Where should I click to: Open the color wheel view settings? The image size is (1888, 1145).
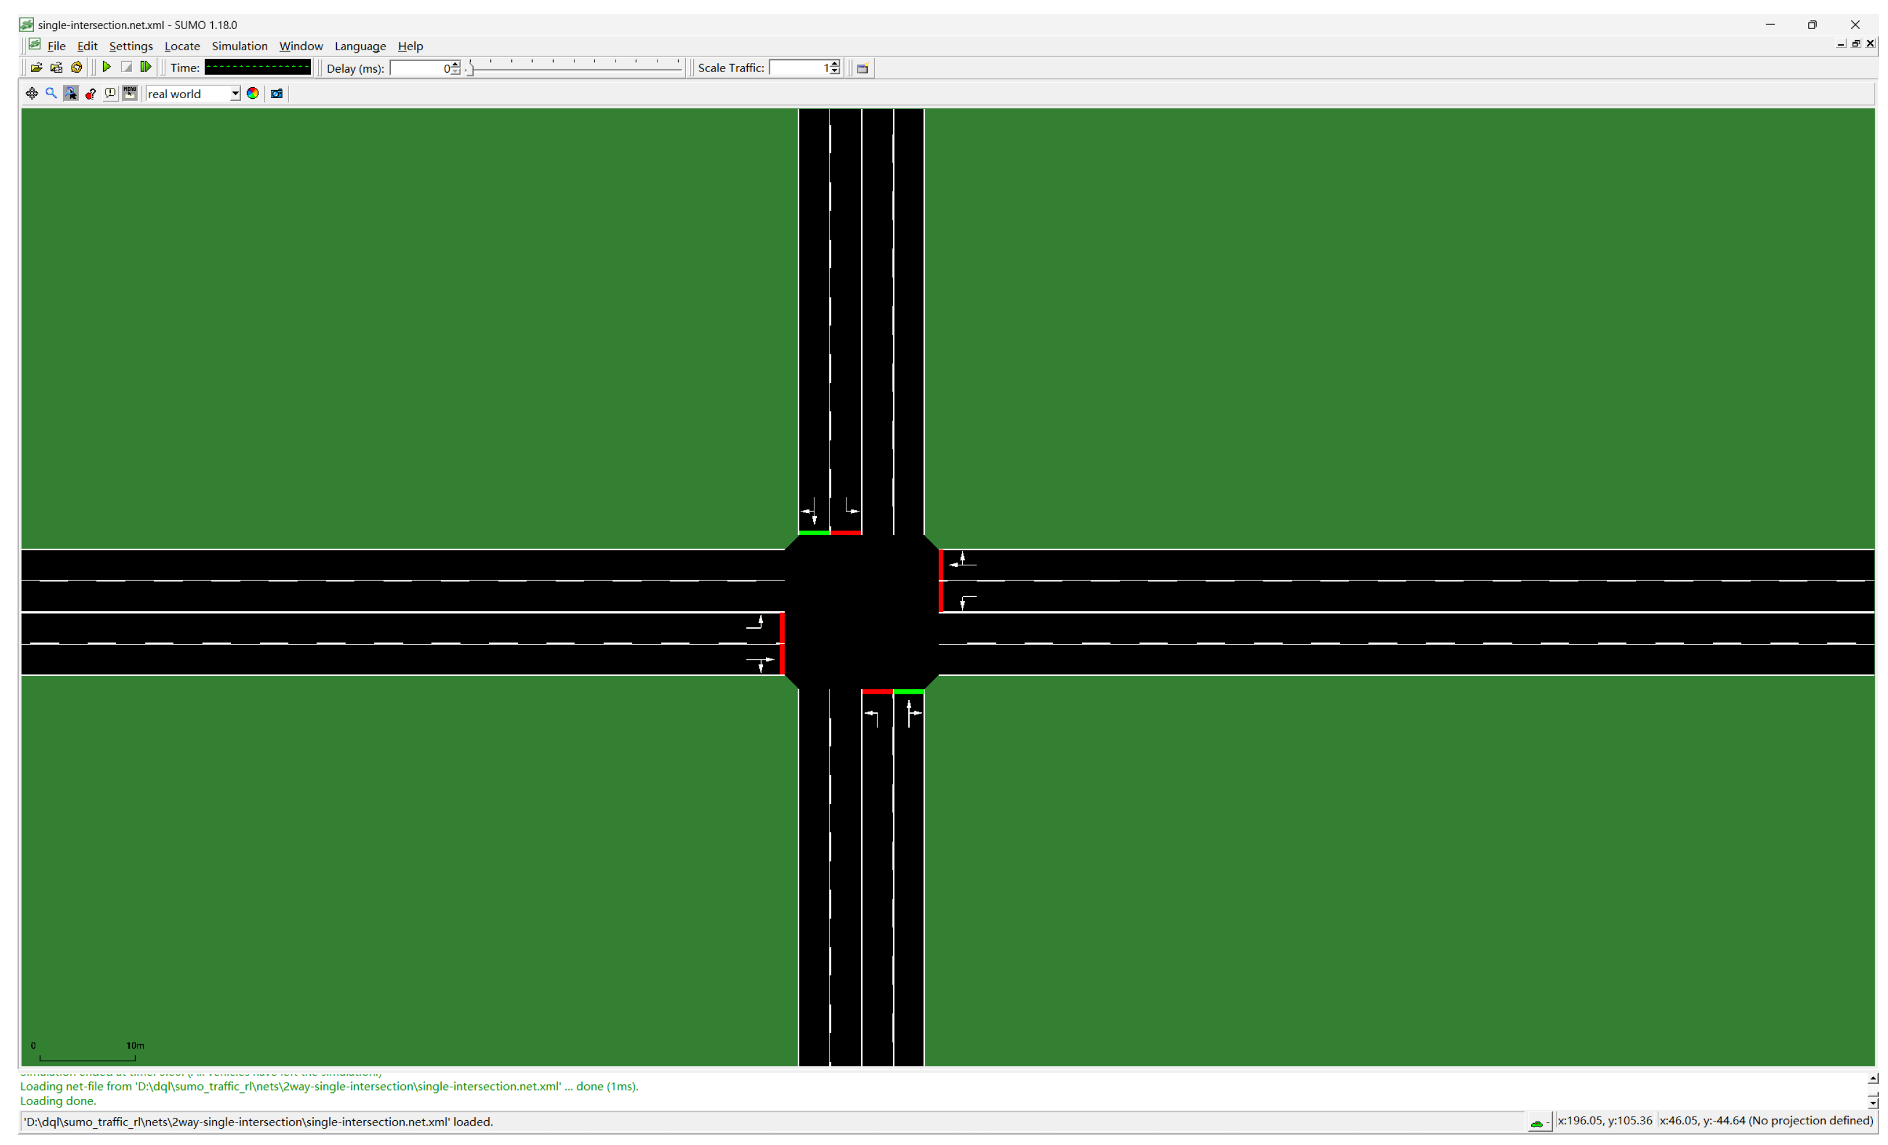253,93
